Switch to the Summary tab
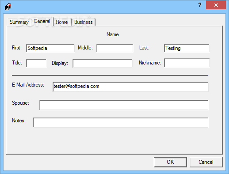 click(x=19, y=22)
